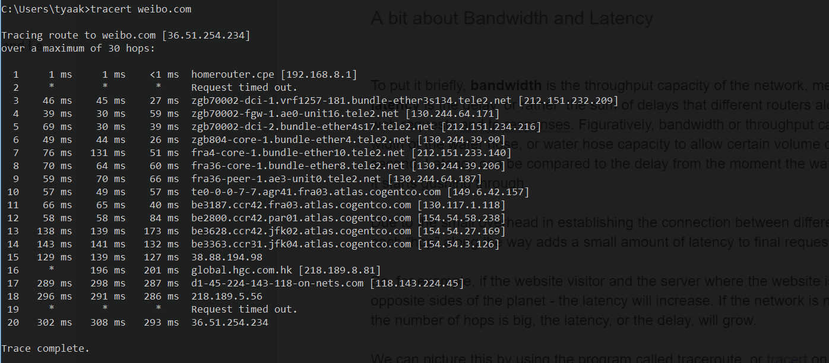Click 'Request timed out' on hop 2
Screen dimensions: 829x363
tap(244, 88)
